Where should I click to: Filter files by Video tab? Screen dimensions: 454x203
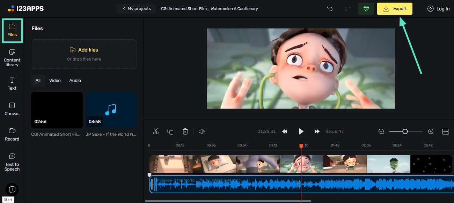point(55,81)
